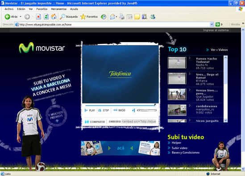Open the Venias bien.... pero... thumbnail
245x176 pixels.
(x=177, y=94)
